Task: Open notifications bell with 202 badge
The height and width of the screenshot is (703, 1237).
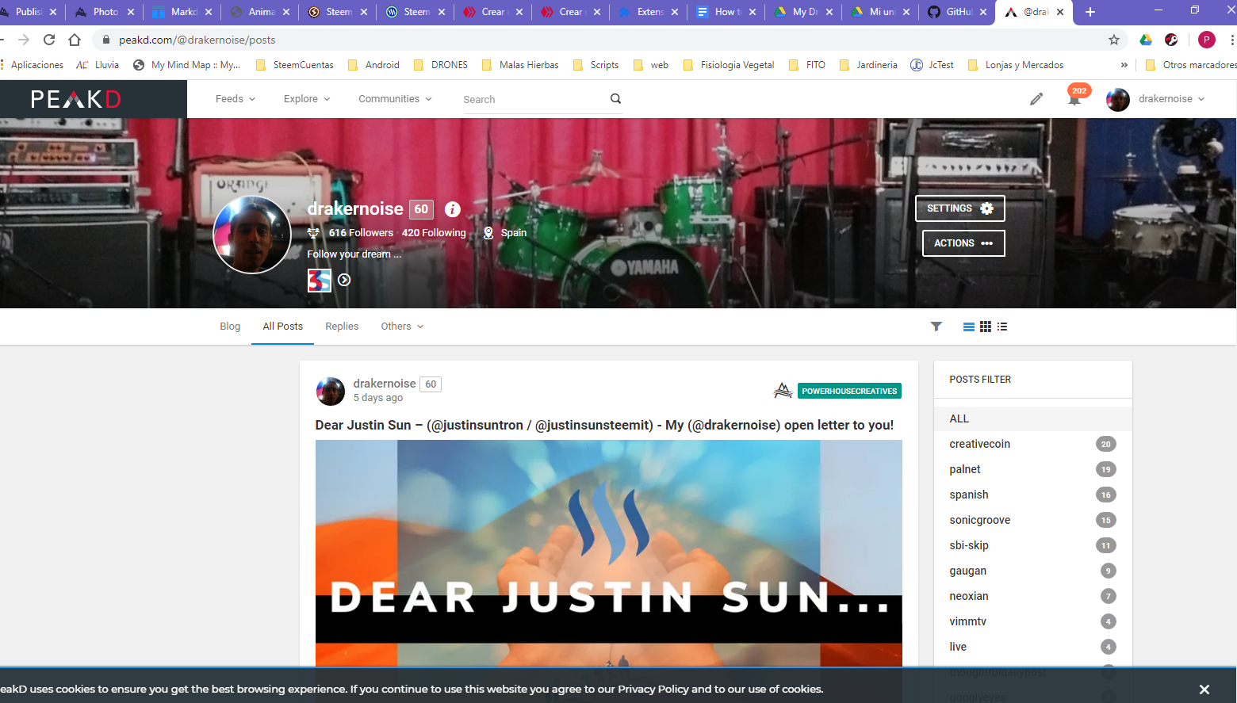Action: click(x=1074, y=100)
